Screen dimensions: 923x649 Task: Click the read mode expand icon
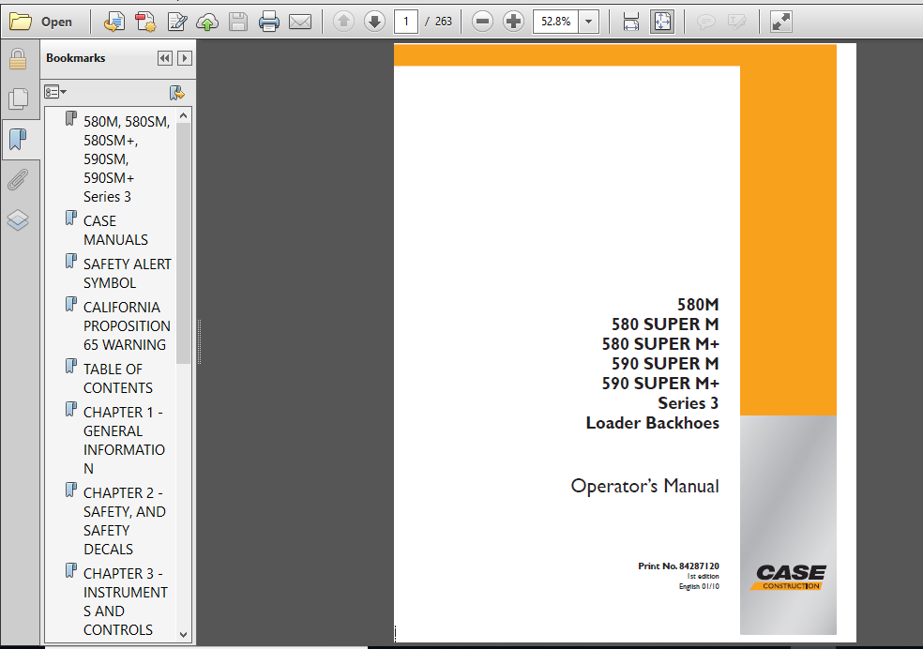[x=781, y=22]
